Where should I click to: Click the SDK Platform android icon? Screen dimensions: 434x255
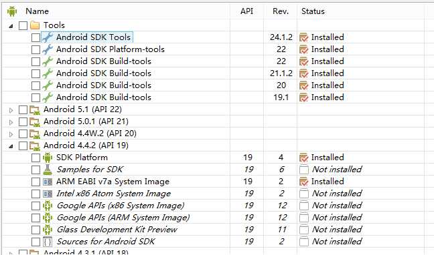(48, 158)
